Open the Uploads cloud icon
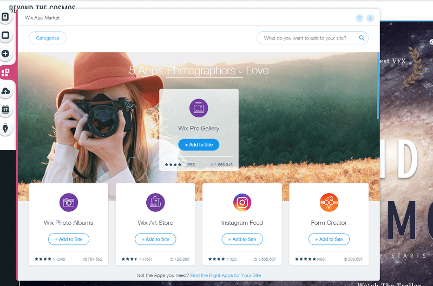The width and height of the screenshot is (433, 286). pyautogui.click(x=5, y=91)
